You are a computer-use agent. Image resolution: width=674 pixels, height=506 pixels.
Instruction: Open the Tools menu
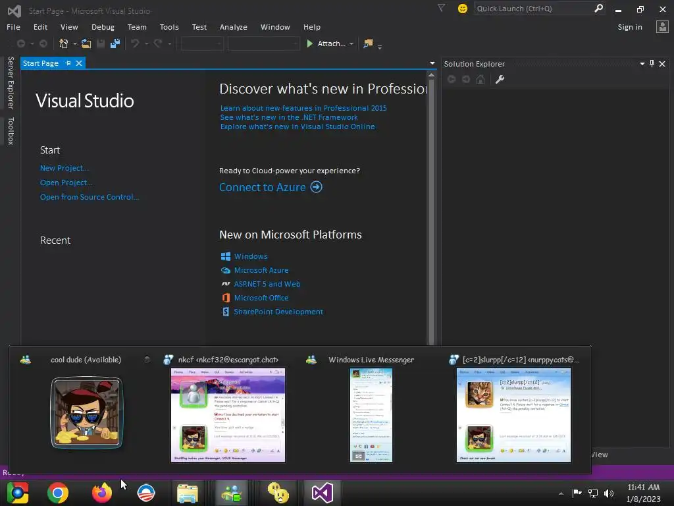pyautogui.click(x=169, y=27)
